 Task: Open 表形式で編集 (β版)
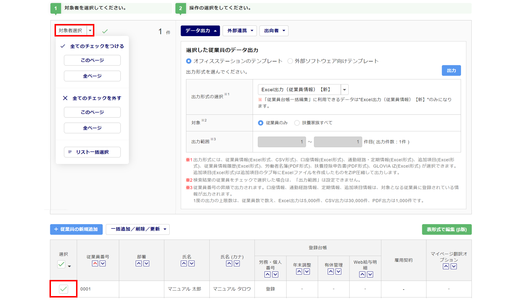(x=447, y=229)
